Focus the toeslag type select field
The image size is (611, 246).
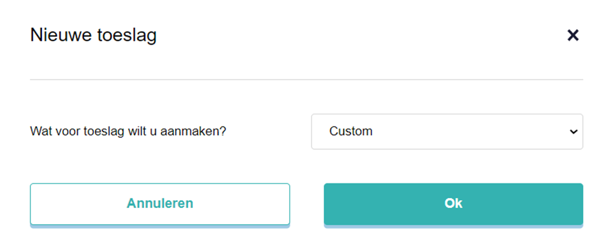[x=447, y=132]
